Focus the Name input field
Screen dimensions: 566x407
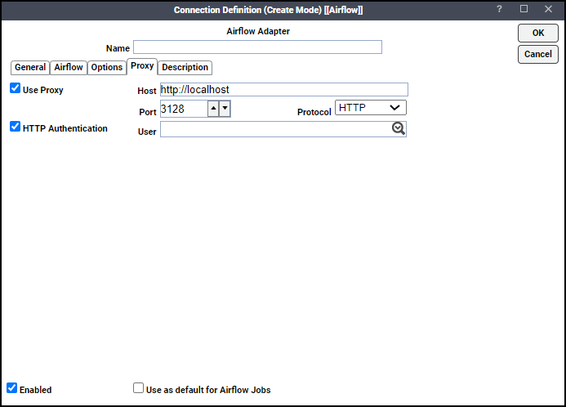tap(258, 47)
